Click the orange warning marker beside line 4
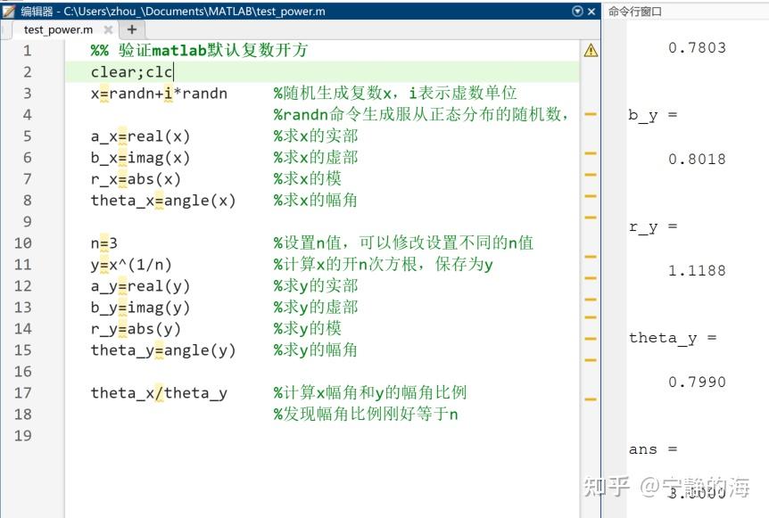This screenshot has height=518, width=769. pyautogui.click(x=591, y=115)
